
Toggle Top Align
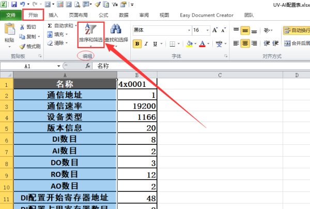pyautogui.click(x=236, y=31)
